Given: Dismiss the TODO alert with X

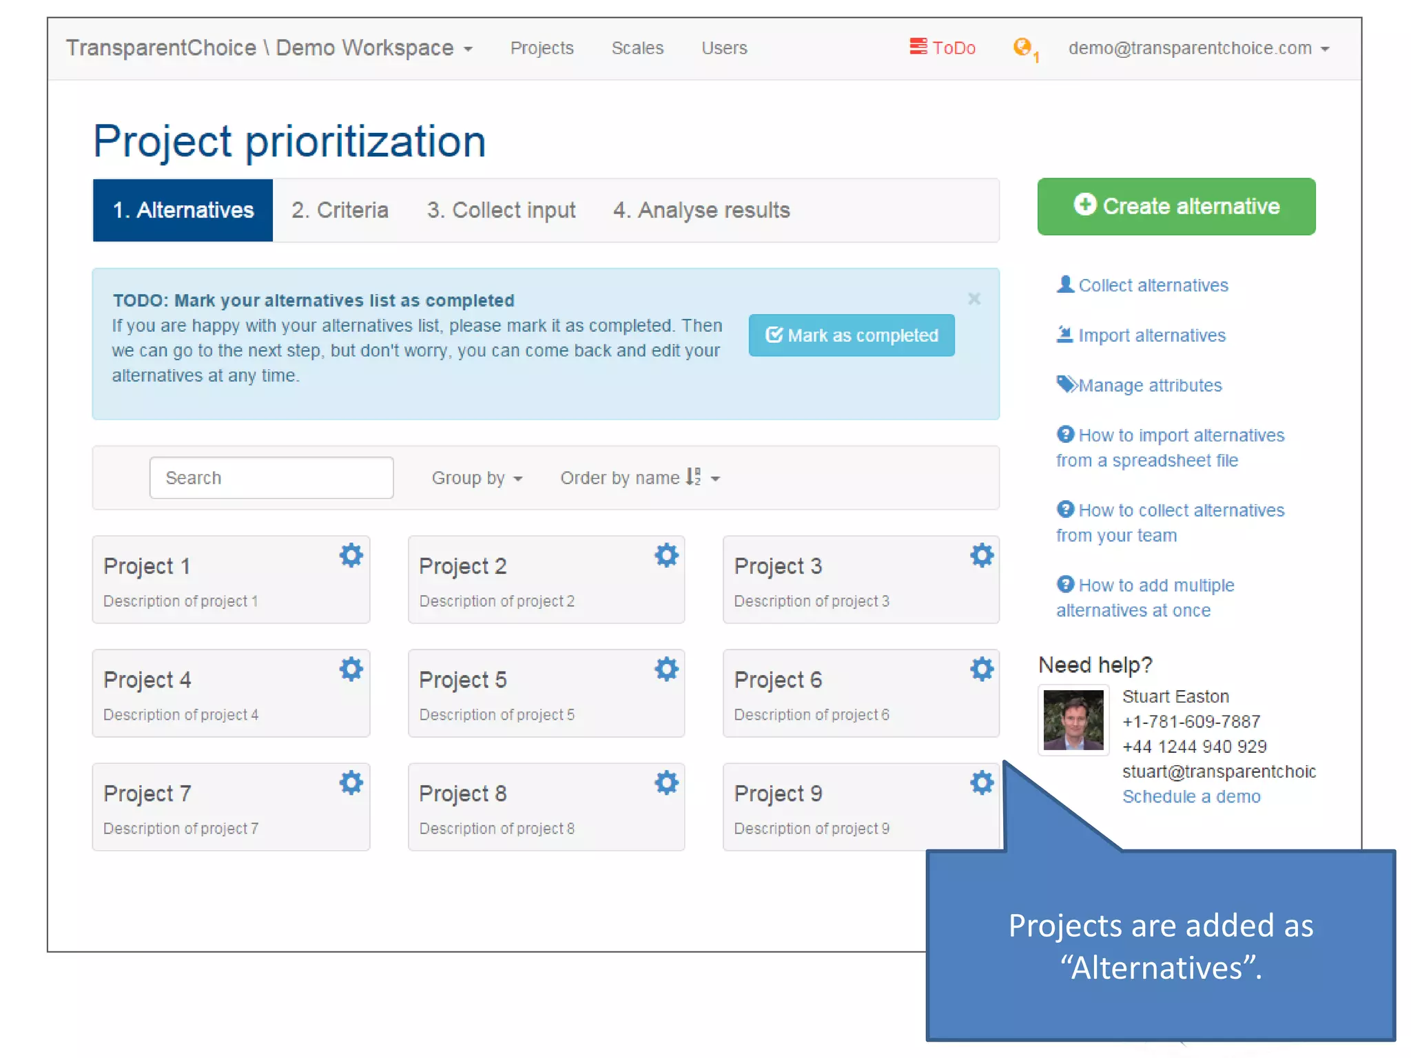Looking at the screenshot, I should pyautogui.click(x=974, y=299).
